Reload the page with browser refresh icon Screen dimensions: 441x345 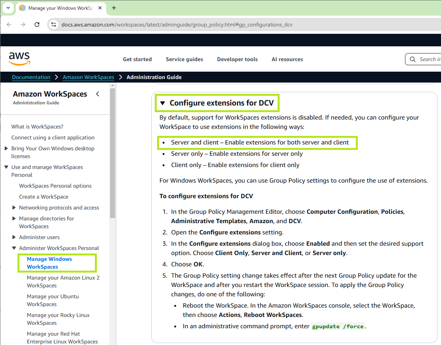37,25
